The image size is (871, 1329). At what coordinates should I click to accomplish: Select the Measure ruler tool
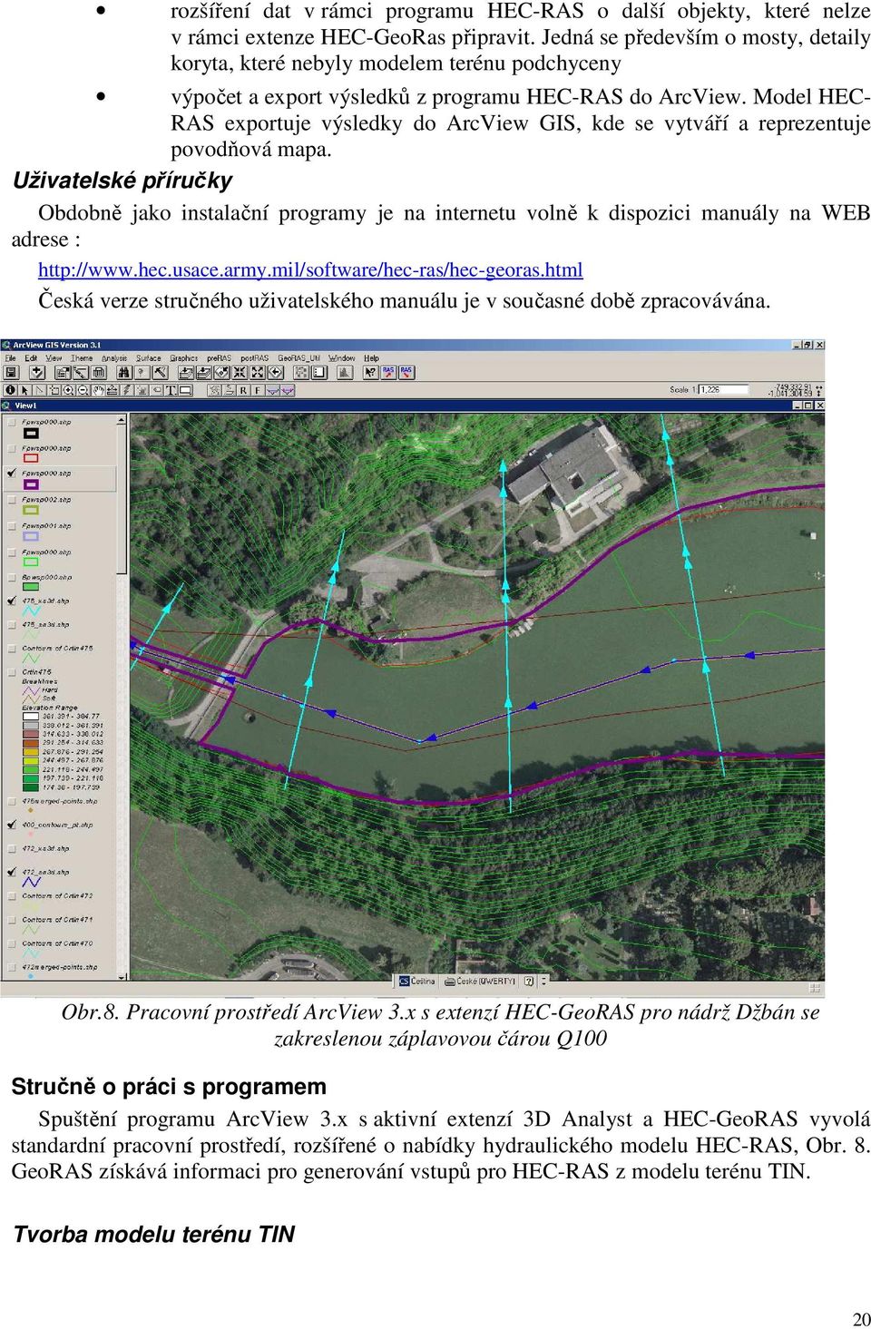(112, 390)
